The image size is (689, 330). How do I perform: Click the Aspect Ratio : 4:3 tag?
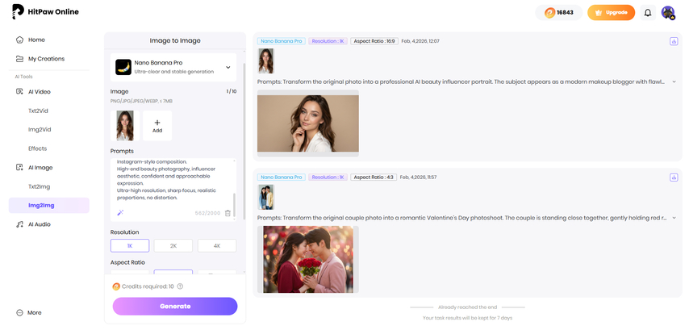click(x=374, y=178)
